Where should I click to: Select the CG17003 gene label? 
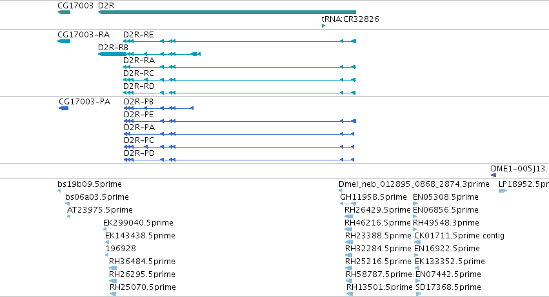tap(75, 6)
